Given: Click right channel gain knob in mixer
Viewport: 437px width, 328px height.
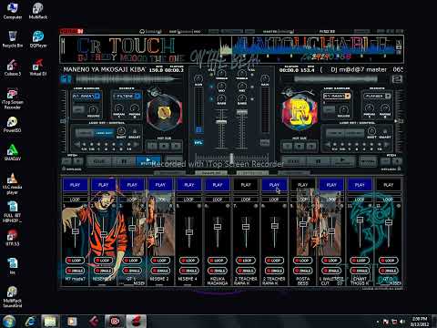Looking at the screenshot, I should click(265, 78).
